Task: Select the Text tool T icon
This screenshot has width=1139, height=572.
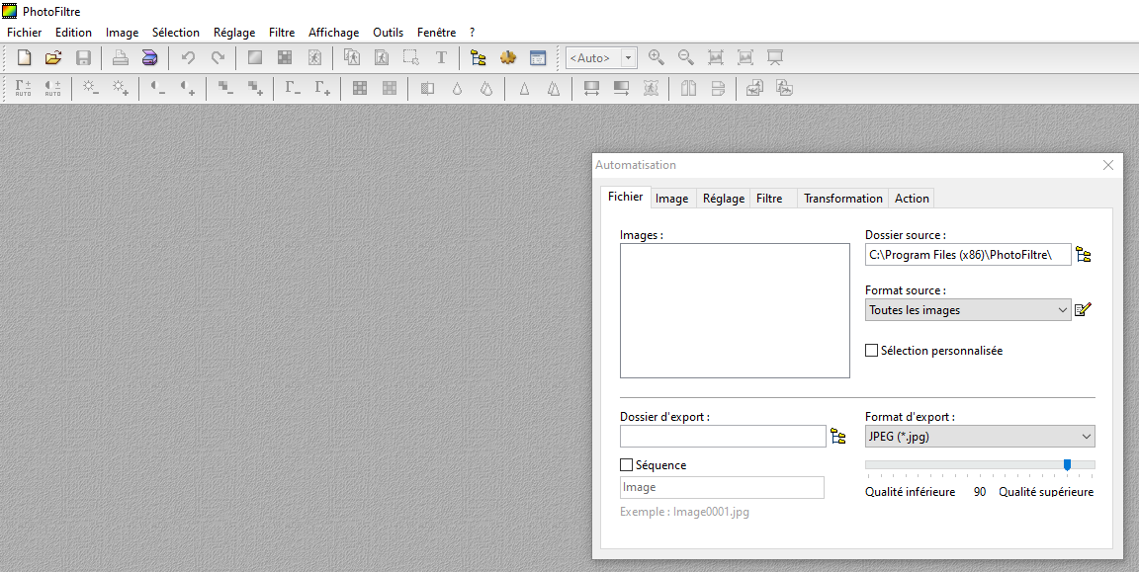Action: (x=441, y=58)
